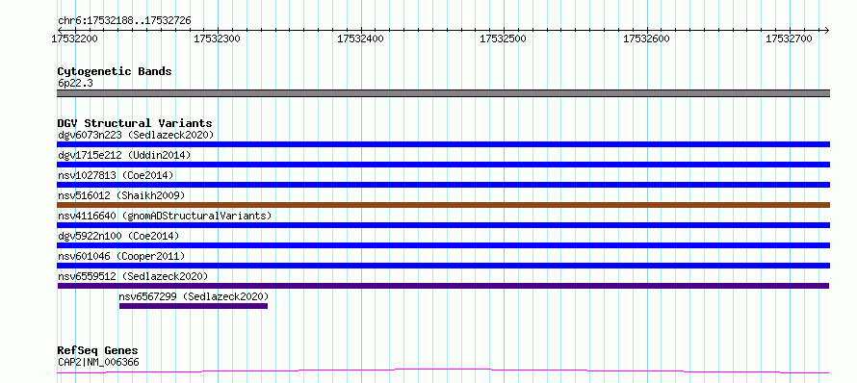Image resolution: width=857 pixels, height=383 pixels.
Task: Click the 17532600 ruler tick label
Action: [646, 38]
